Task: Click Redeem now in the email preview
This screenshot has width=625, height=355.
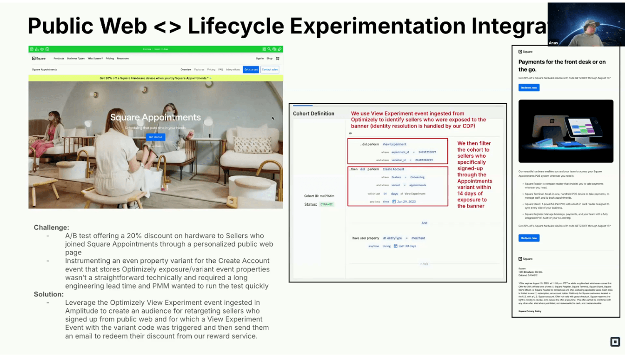Action: (529, 87)
